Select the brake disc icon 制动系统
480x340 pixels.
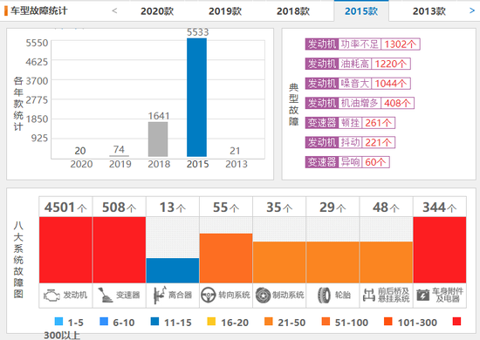tap(263, 296)
